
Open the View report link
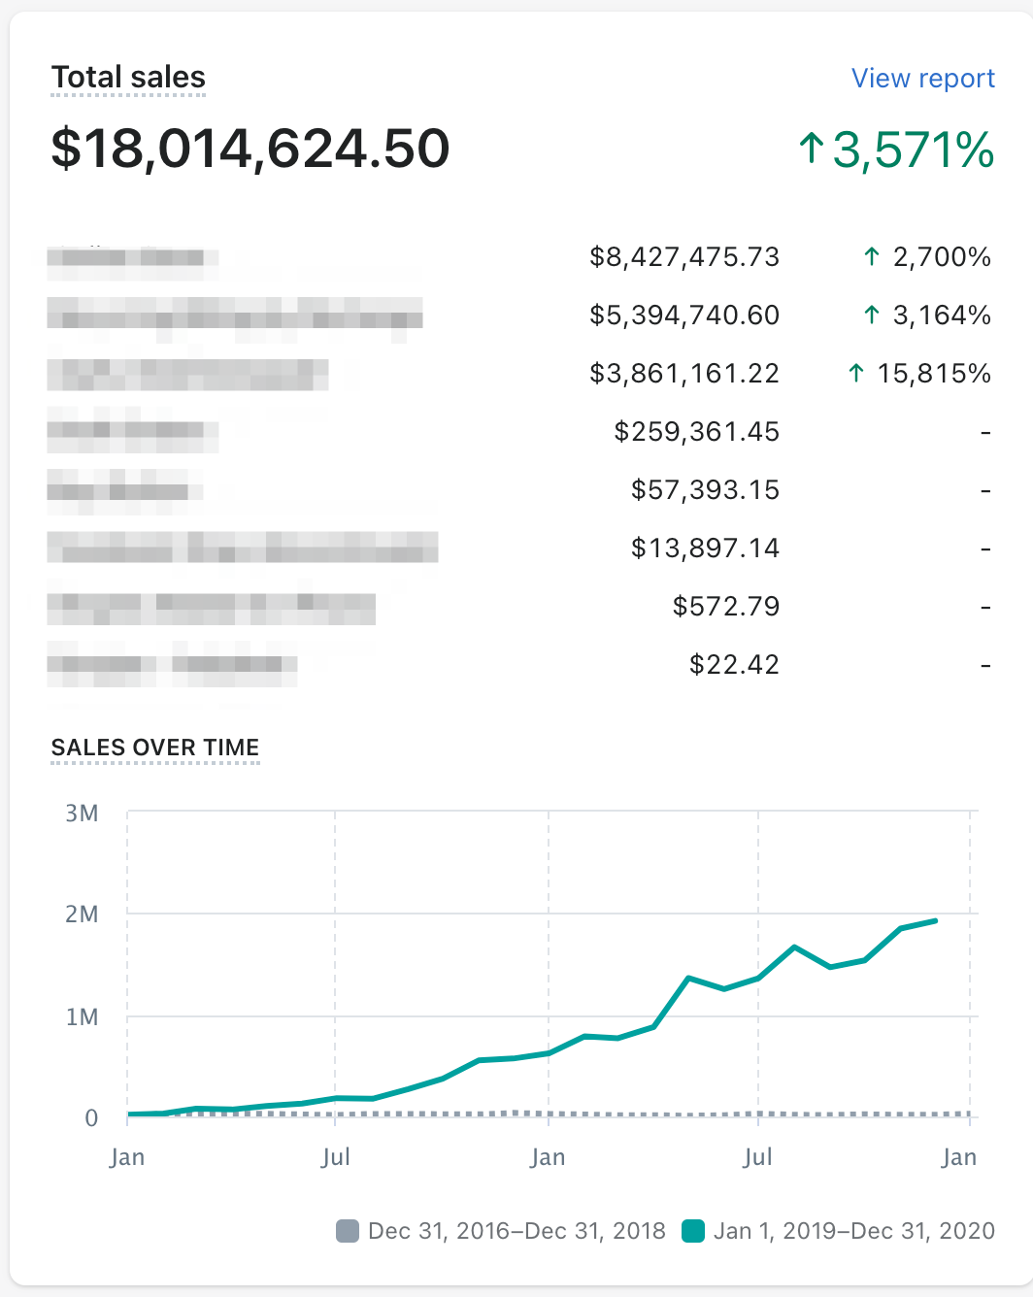point(922,79)
